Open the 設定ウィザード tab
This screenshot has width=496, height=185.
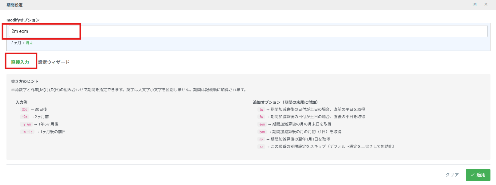[54, 62]
